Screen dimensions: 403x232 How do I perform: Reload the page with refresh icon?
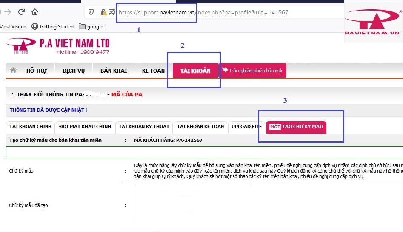[x=21, y=12]
